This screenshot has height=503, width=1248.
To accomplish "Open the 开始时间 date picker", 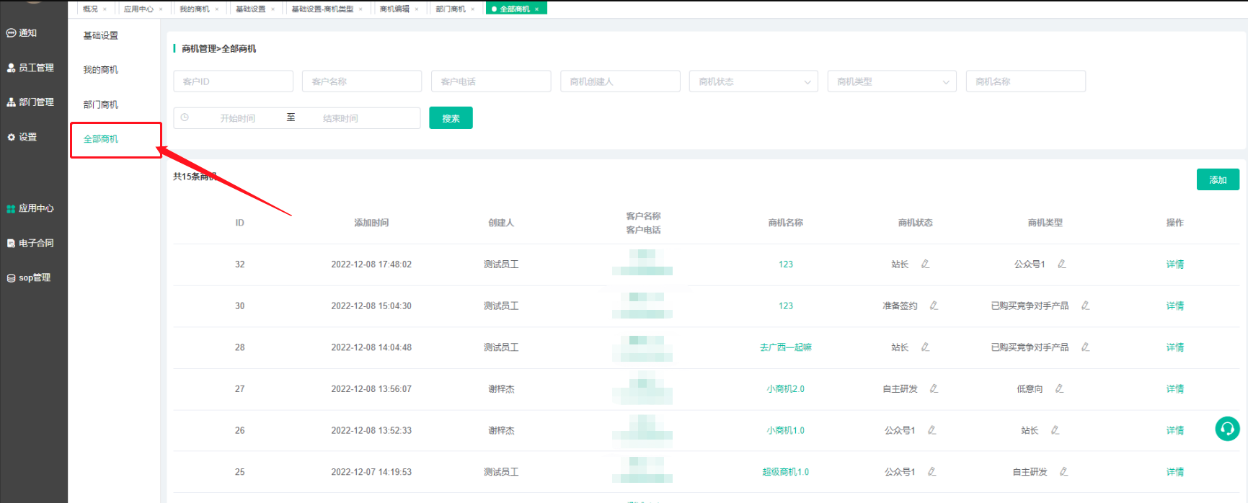I will [x=237, y=118].
